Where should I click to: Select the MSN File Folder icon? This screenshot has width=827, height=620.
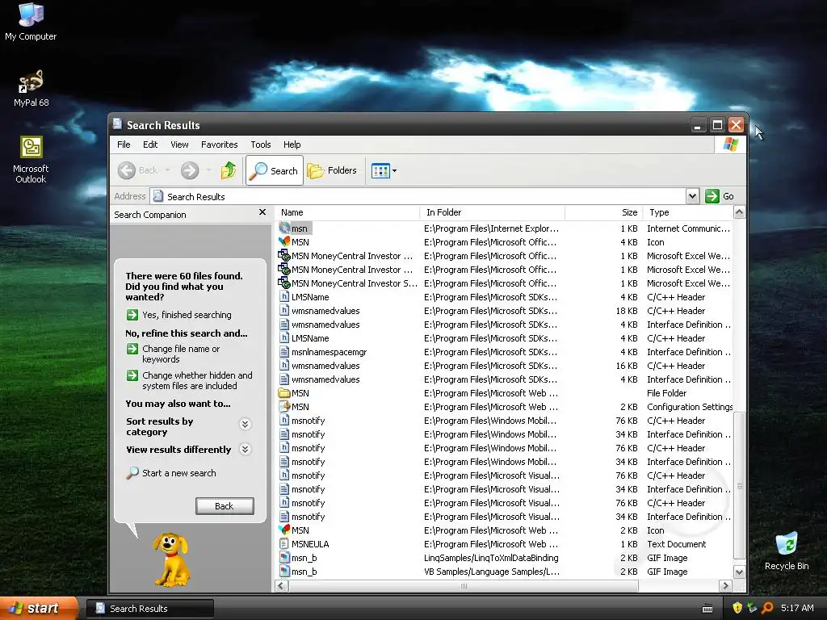pyautogui.click(x=283, y=393)
